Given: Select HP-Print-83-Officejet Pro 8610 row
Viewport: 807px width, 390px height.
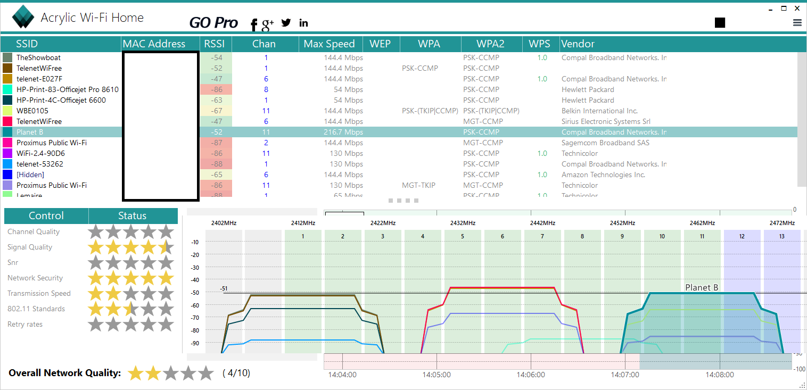Looking at the screenshot, I should coord(399,89).
